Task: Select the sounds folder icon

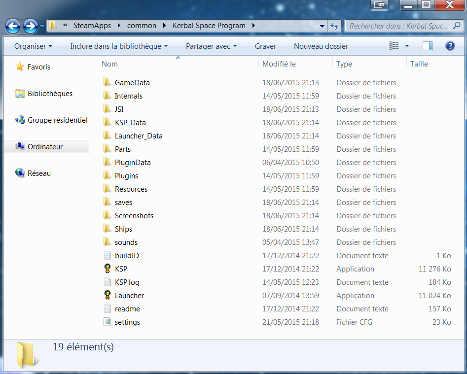Action: 107,242
